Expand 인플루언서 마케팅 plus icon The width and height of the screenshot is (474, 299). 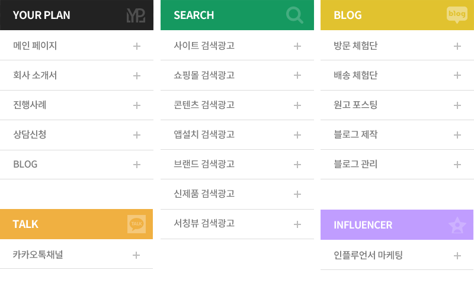point(457,256)
